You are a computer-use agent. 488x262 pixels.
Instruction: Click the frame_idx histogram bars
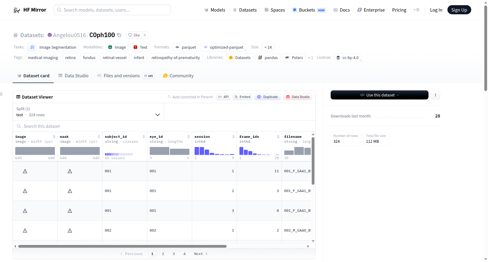click(x=259, y=151)
